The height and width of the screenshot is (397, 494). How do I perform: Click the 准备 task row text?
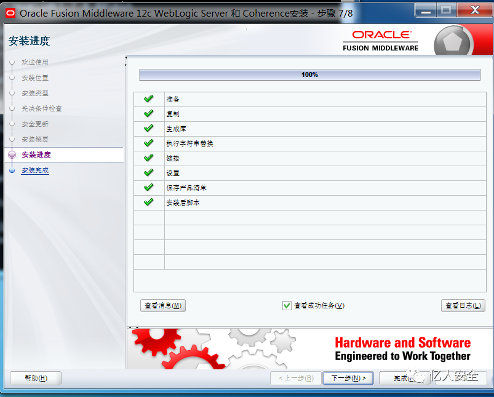pos(173,99)
